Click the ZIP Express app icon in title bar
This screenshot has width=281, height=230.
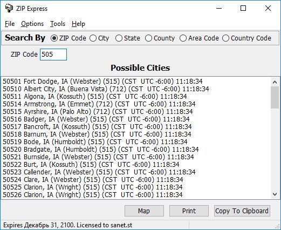tap(9, 8)
